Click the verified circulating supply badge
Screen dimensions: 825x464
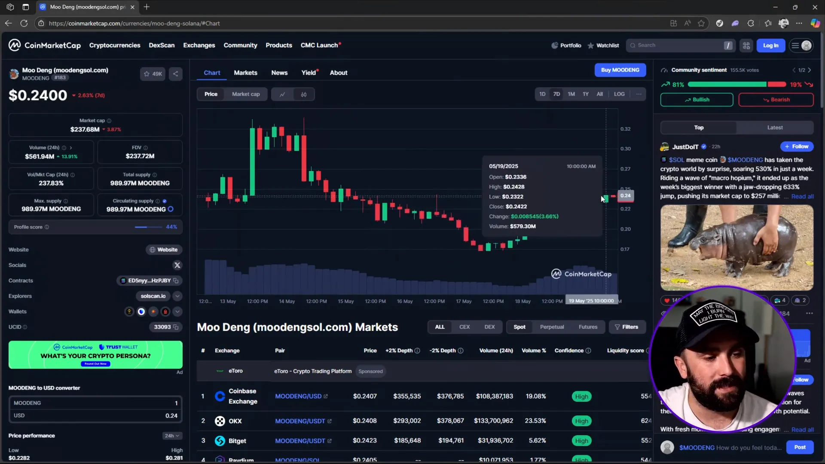165,201
